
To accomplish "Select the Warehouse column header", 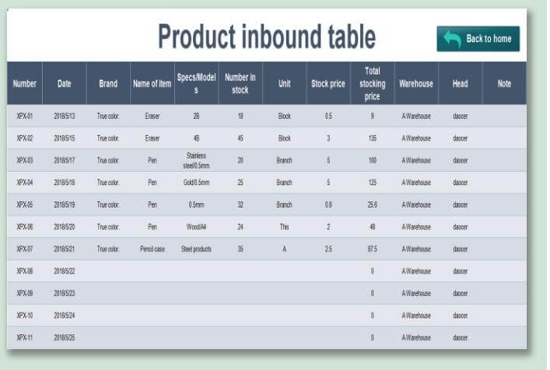I will 416,83.
